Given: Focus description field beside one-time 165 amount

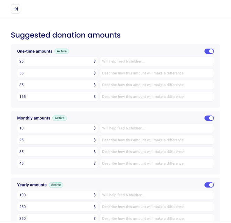Looking at the screenshot, I should pyautogui.click(x=157, y=97).
